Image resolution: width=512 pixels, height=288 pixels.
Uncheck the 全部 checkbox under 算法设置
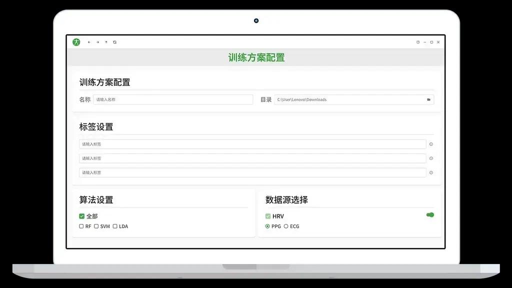[81, 216]
